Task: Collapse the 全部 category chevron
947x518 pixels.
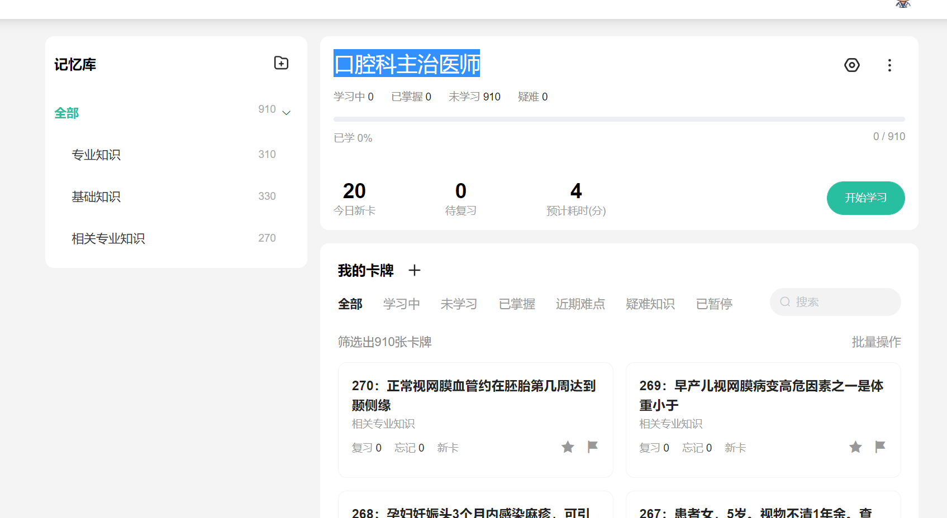Action: pyautogui.click(x=287, y=113)
